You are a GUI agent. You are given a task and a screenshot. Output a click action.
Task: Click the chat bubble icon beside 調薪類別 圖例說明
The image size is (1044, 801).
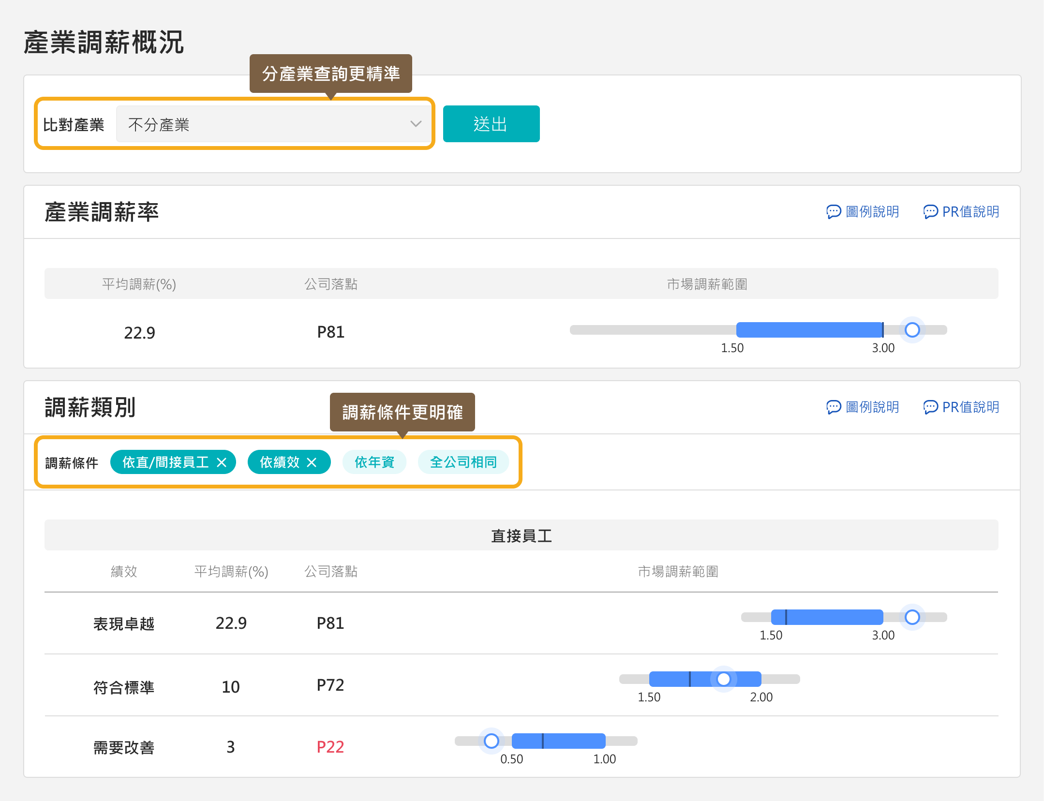[834, 407]
